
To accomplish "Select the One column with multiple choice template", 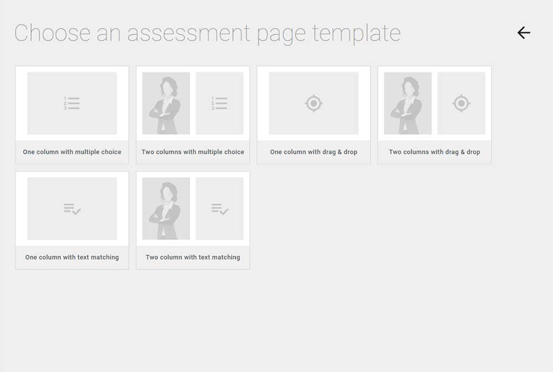I will point(72,115).
